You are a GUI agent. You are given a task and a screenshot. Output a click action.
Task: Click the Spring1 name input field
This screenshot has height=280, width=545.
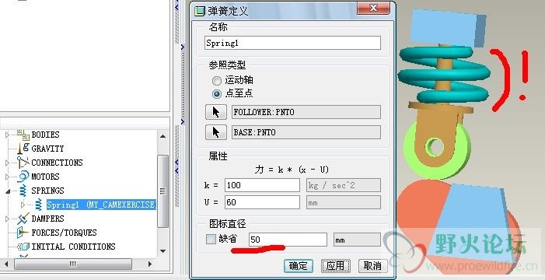point(292,43)
